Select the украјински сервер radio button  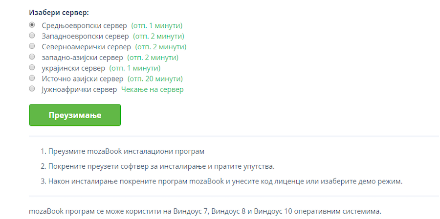coord(32,67)
